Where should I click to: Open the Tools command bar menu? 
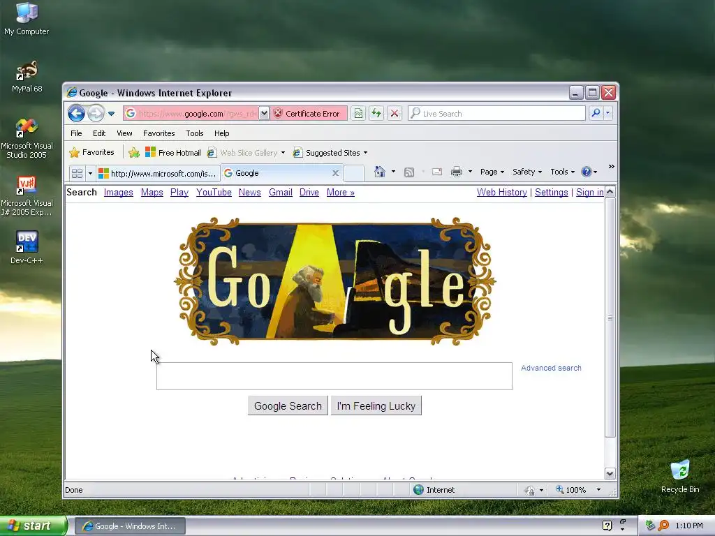[x=562, y=172]
